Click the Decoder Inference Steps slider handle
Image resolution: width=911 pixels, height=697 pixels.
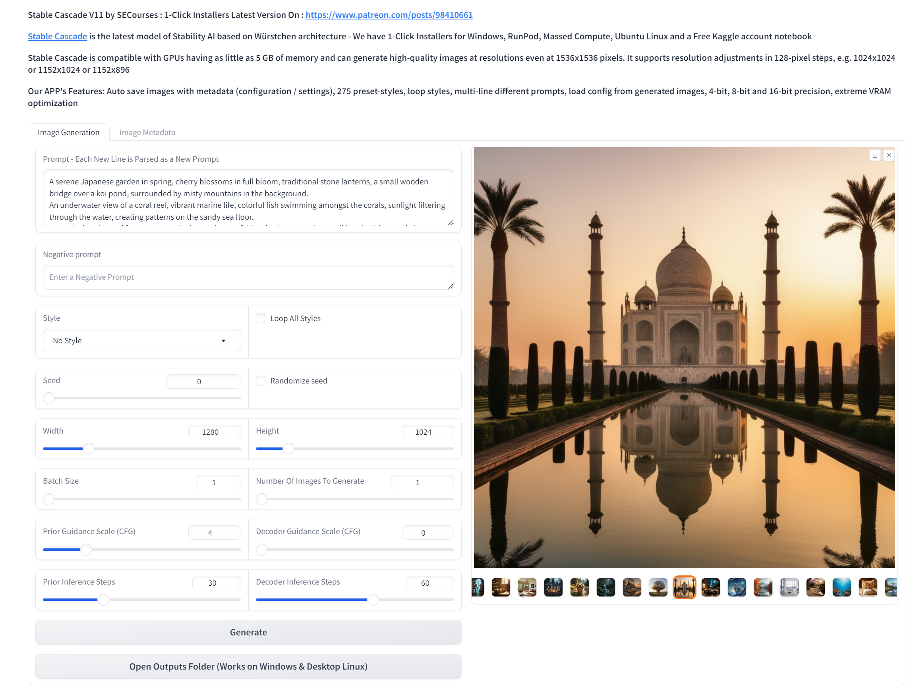tap(373, 600)
